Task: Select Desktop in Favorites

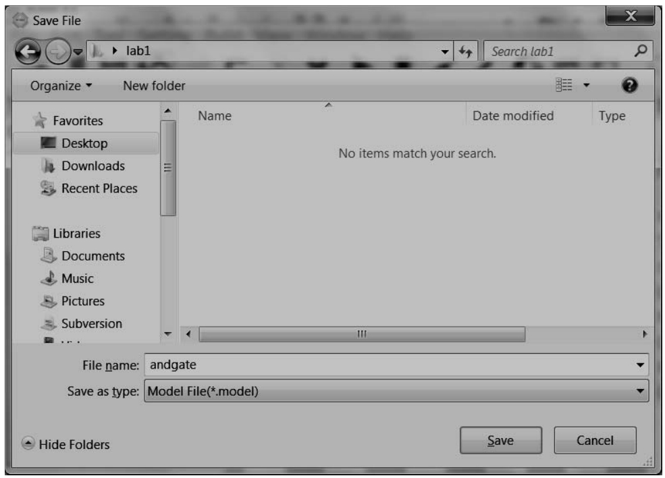Action: click(x=84, y=143)
